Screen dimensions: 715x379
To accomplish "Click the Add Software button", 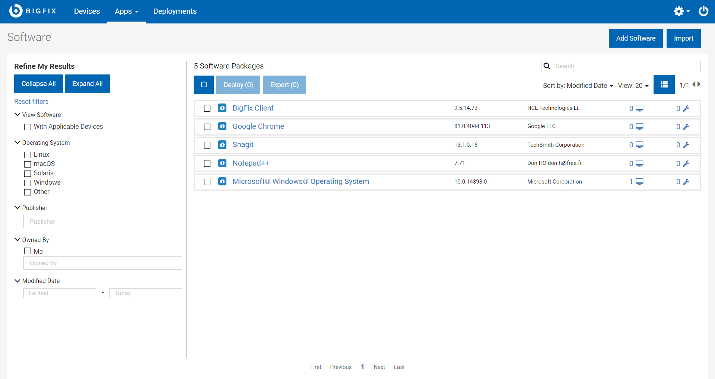I will (635, 38).
